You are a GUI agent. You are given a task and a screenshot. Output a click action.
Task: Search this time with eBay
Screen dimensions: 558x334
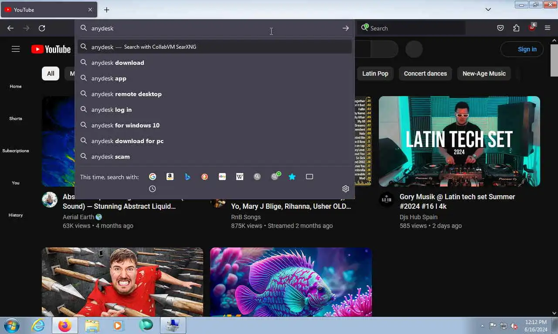tap(222, 177)
